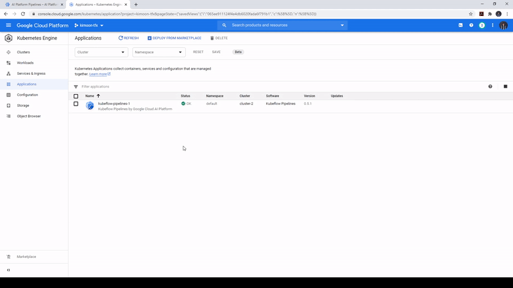
Task: Open the Namespace filter dropdown
Action: coord(159,52)
